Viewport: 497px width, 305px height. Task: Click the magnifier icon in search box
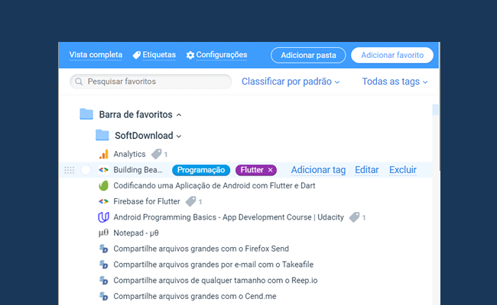click(79, 82)
